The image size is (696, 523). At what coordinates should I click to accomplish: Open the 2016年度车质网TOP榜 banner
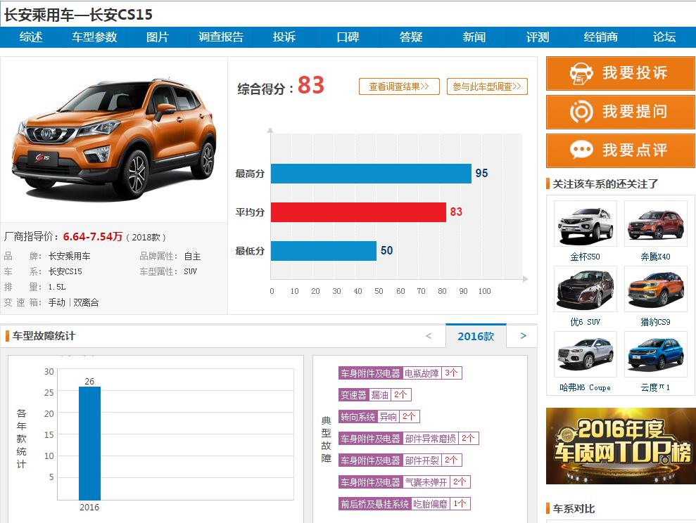pos(620,446)
